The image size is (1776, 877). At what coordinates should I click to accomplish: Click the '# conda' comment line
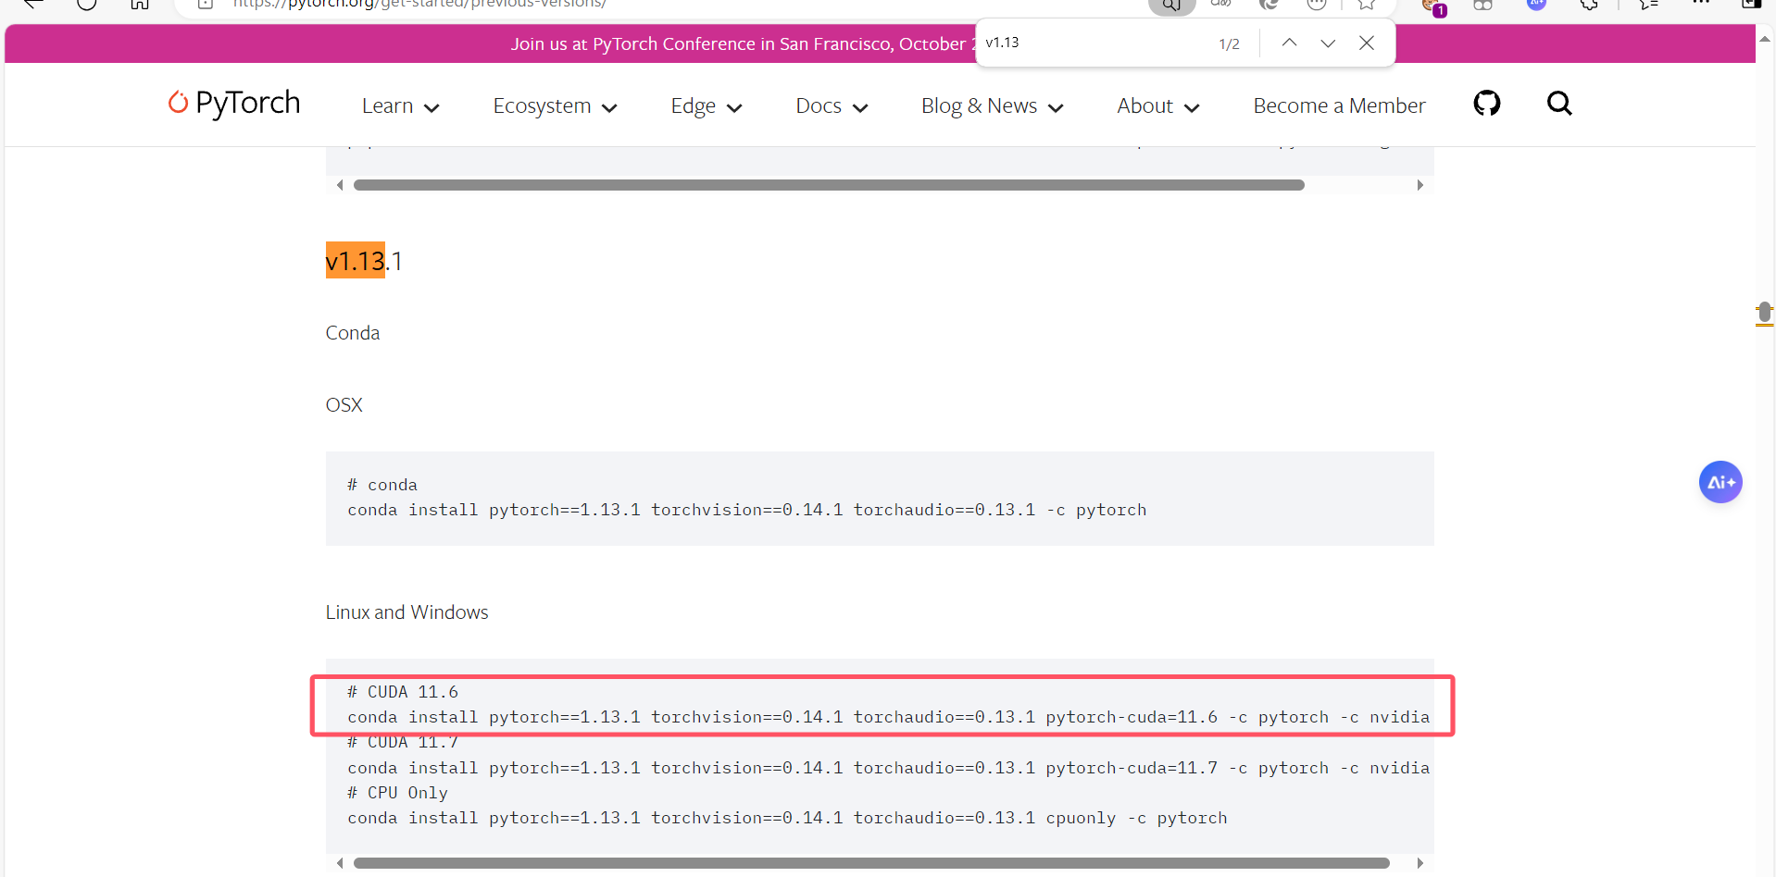pos(382,485)
